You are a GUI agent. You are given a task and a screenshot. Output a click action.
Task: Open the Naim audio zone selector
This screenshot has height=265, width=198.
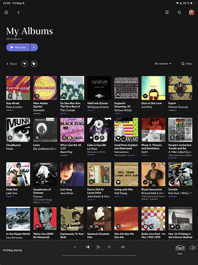180,249
